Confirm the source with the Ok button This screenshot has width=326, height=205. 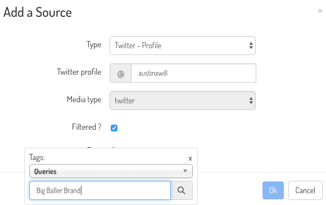(x=273, y=190)
